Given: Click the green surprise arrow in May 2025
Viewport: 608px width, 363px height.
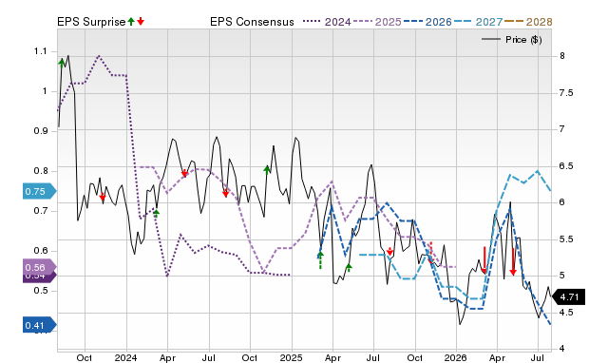Looking at the screenshot, I should tap(349, 267).
